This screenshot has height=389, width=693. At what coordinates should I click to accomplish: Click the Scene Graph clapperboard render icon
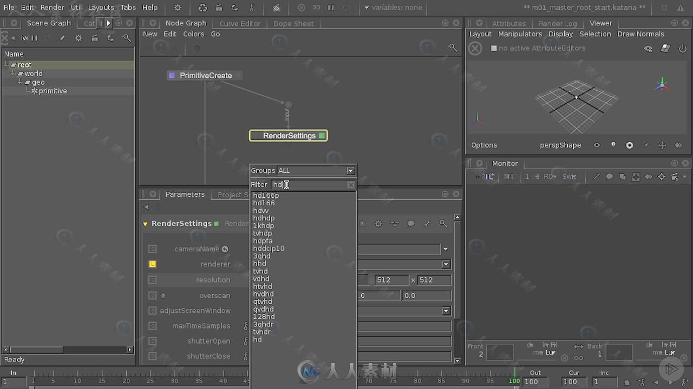[95, 38]
